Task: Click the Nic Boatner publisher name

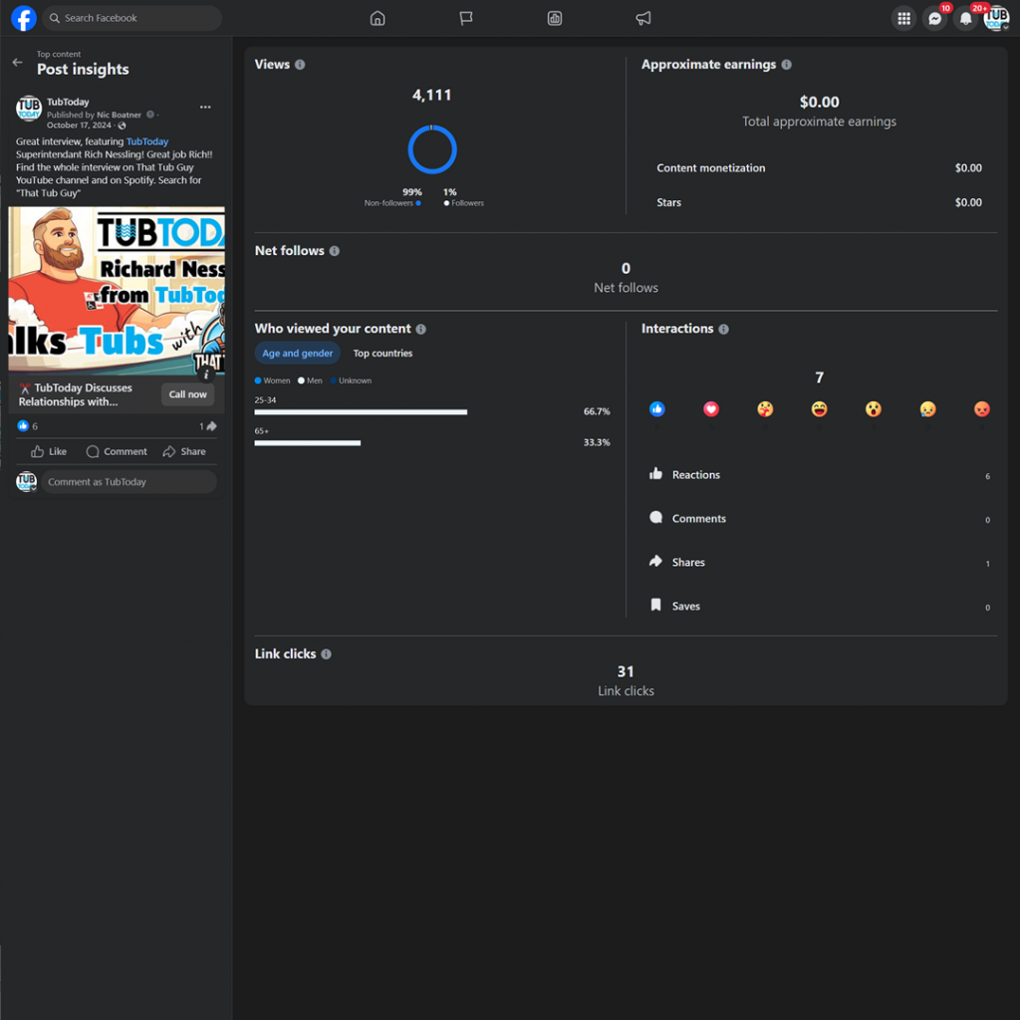Action: (119, 115)
